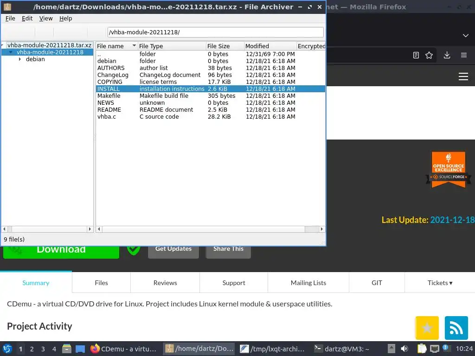Select the README file row
The width and height of the screenshot is (475, 356).
pos(211,109)
